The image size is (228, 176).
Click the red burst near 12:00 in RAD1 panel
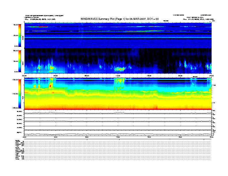120,69
